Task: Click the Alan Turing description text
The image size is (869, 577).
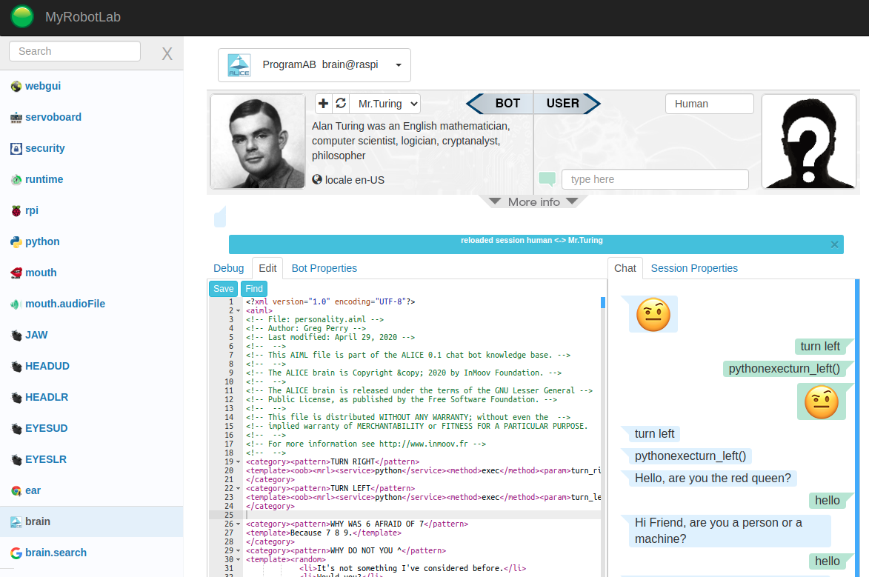Action: click(x=410, y=141)
